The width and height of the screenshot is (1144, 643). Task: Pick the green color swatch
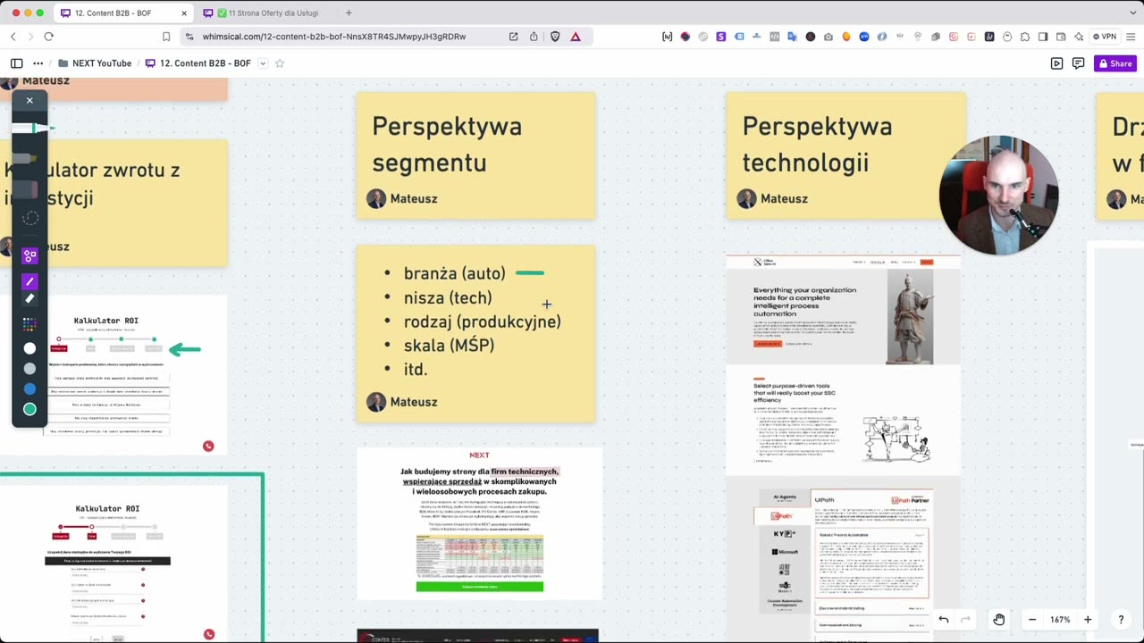click(x=29, y=409)
